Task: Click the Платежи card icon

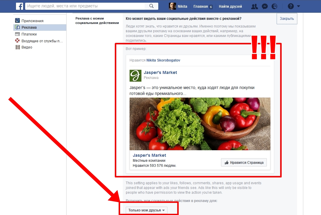Action: 18,34
